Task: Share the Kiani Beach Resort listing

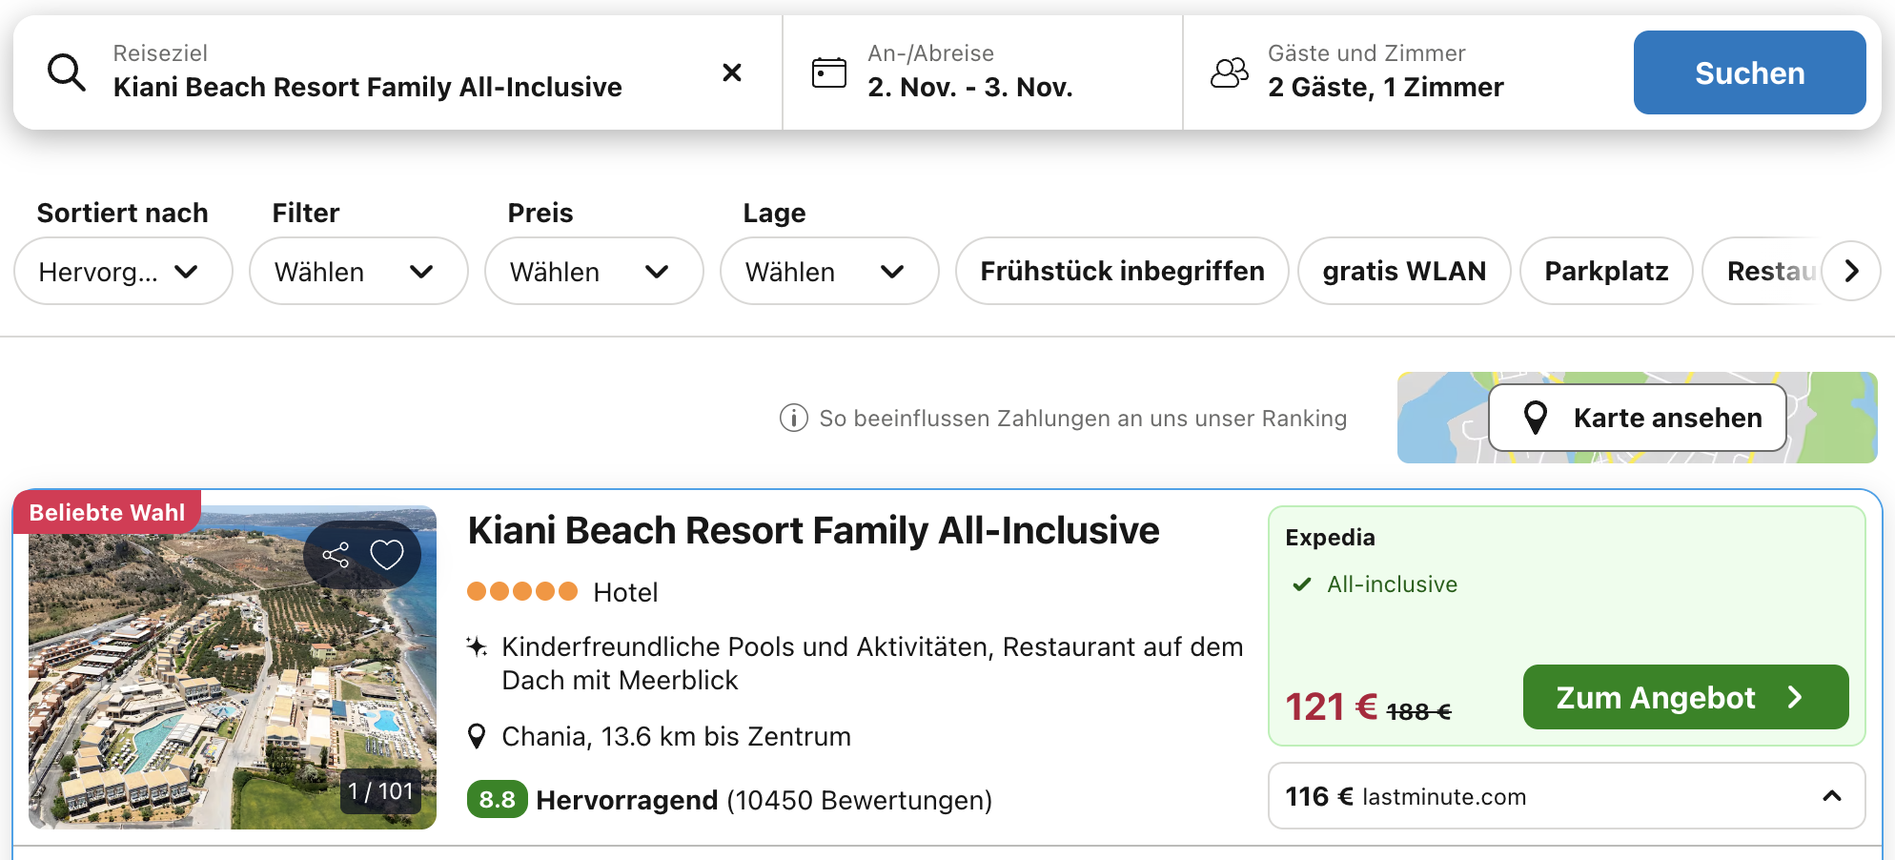Action: 336,555
